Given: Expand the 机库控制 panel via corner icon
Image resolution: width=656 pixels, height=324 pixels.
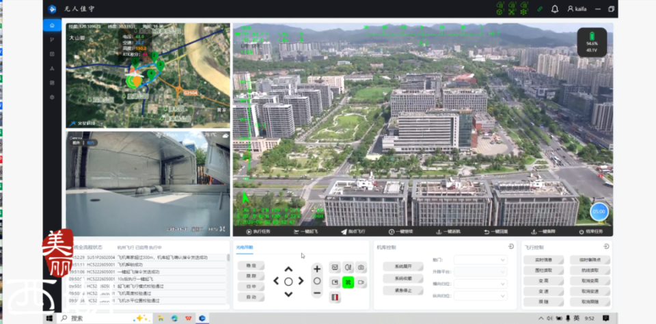Looking at the screenshot, I should click(x=511, y=247).
